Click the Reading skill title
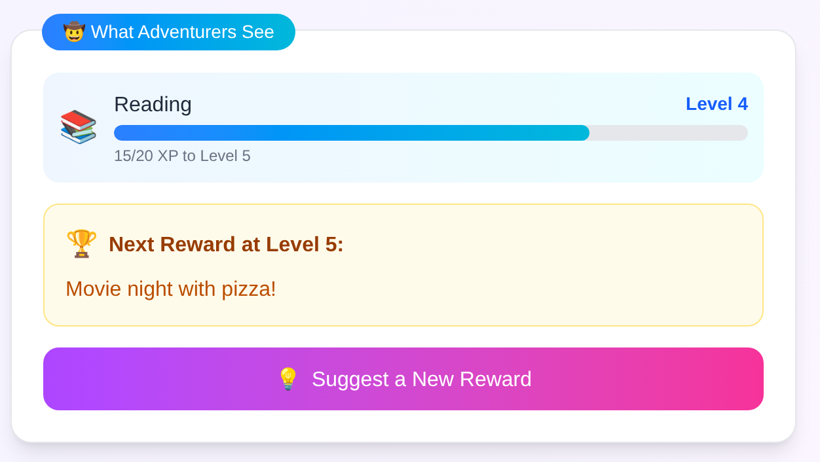This screenshot has height=462, width=820. click(153, 104)
